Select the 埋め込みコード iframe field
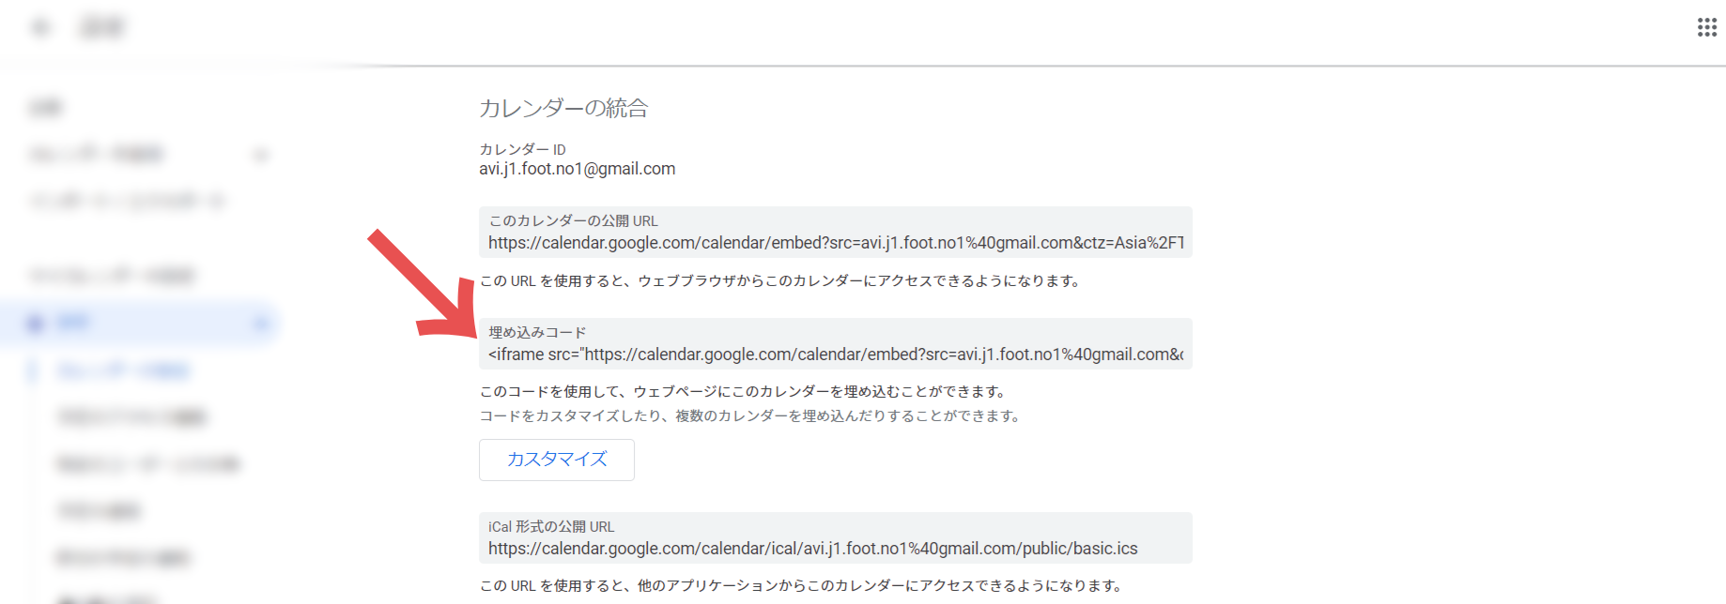This screenshot has width=1726, height=604. click(x=836, y=344)
